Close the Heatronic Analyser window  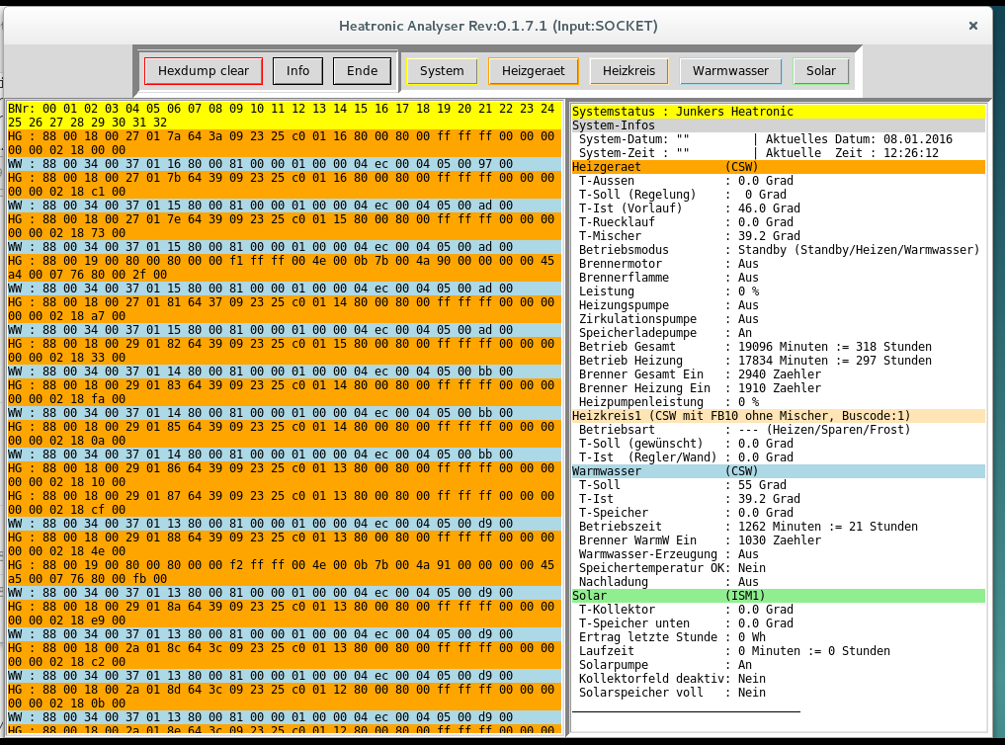click(973, 26)
